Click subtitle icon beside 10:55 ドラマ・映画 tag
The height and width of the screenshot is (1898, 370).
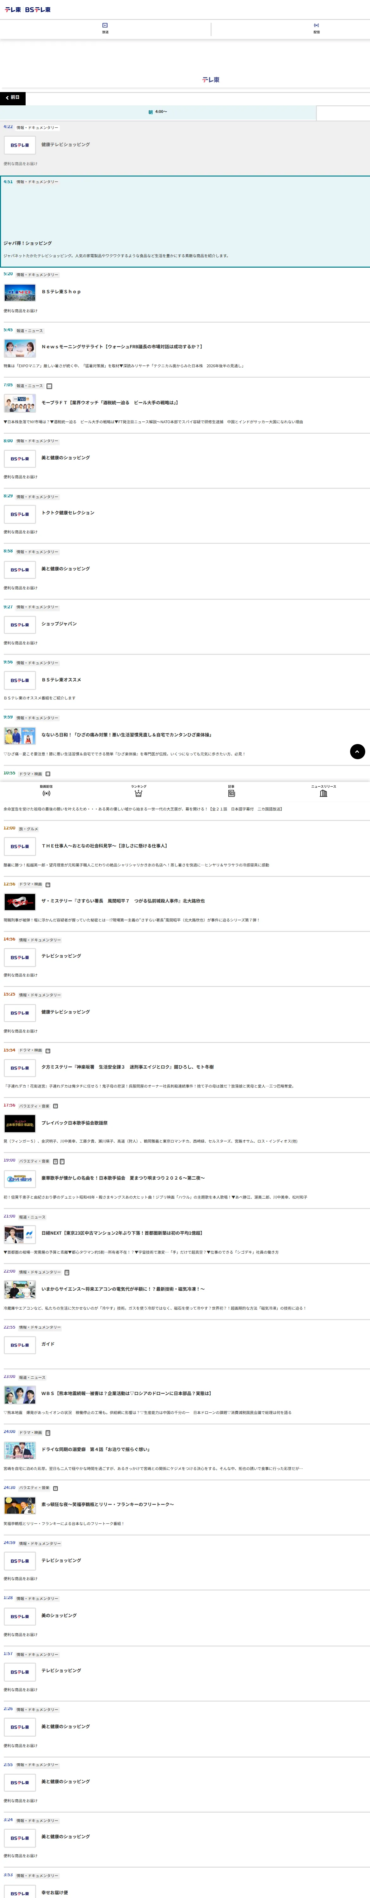(48, 774)
